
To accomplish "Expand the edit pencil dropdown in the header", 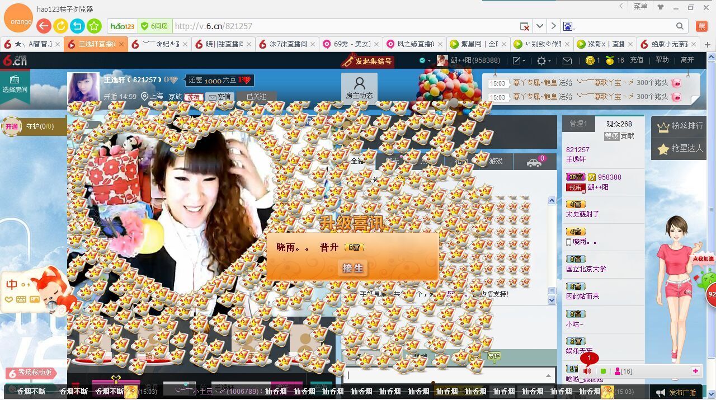I will pyautogui.click(x=519, y=60).
